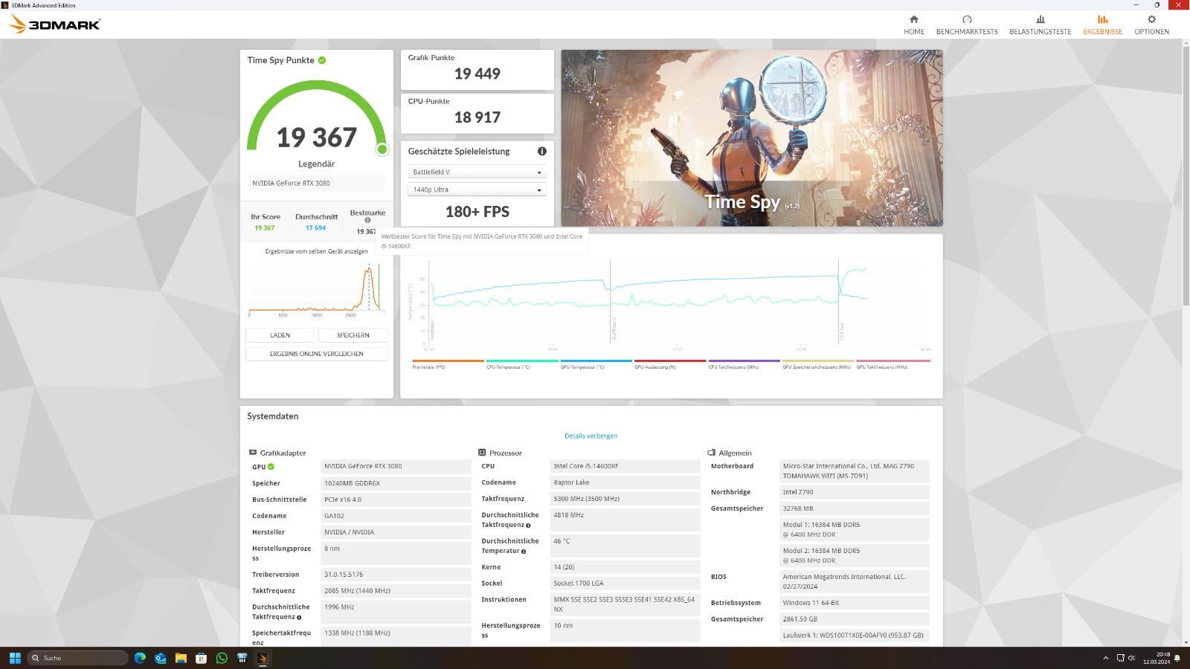Open the Home tab
This screenshot has width=1190, height=669.
pyautogui.click(x=914, y=25)
